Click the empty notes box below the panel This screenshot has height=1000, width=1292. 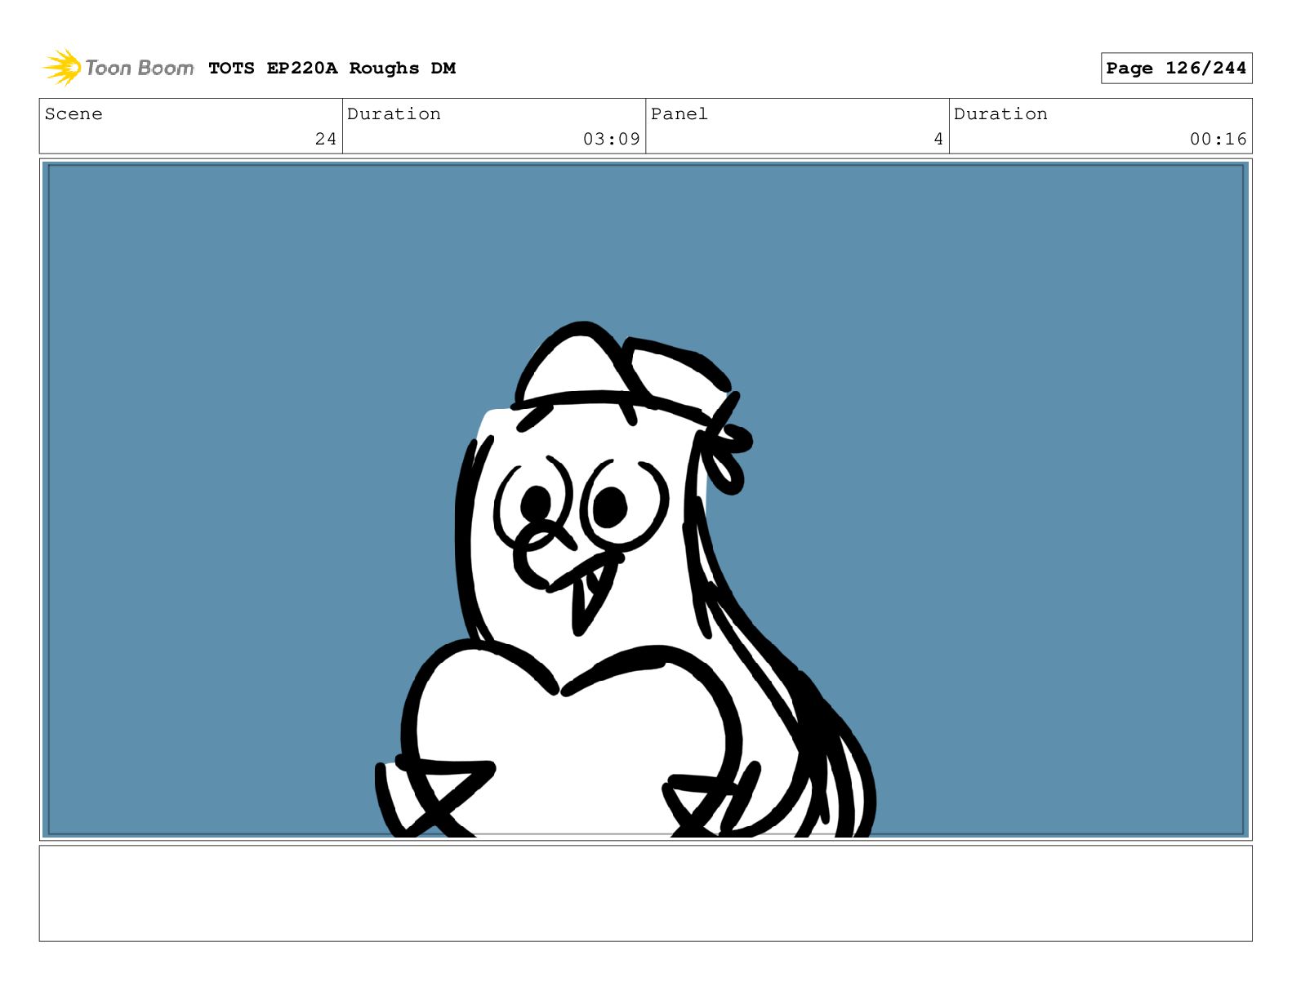(x=645, y=893)
